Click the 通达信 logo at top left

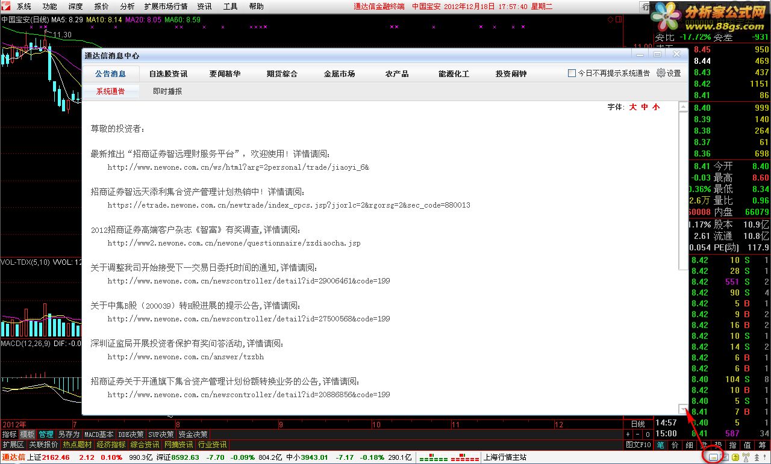(x=7, y=7)
